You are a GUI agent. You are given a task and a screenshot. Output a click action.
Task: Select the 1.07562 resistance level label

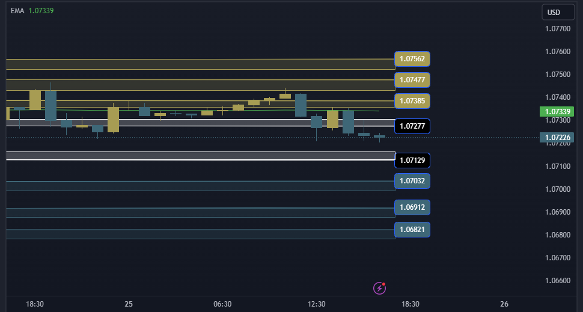point(412,59)
